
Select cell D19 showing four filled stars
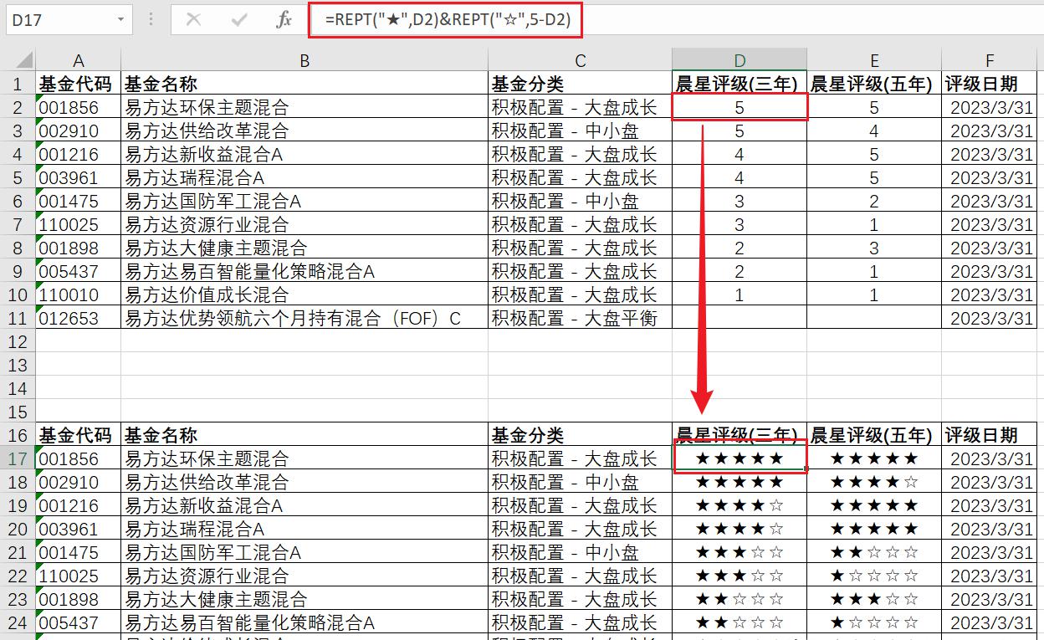click(739, 505)
